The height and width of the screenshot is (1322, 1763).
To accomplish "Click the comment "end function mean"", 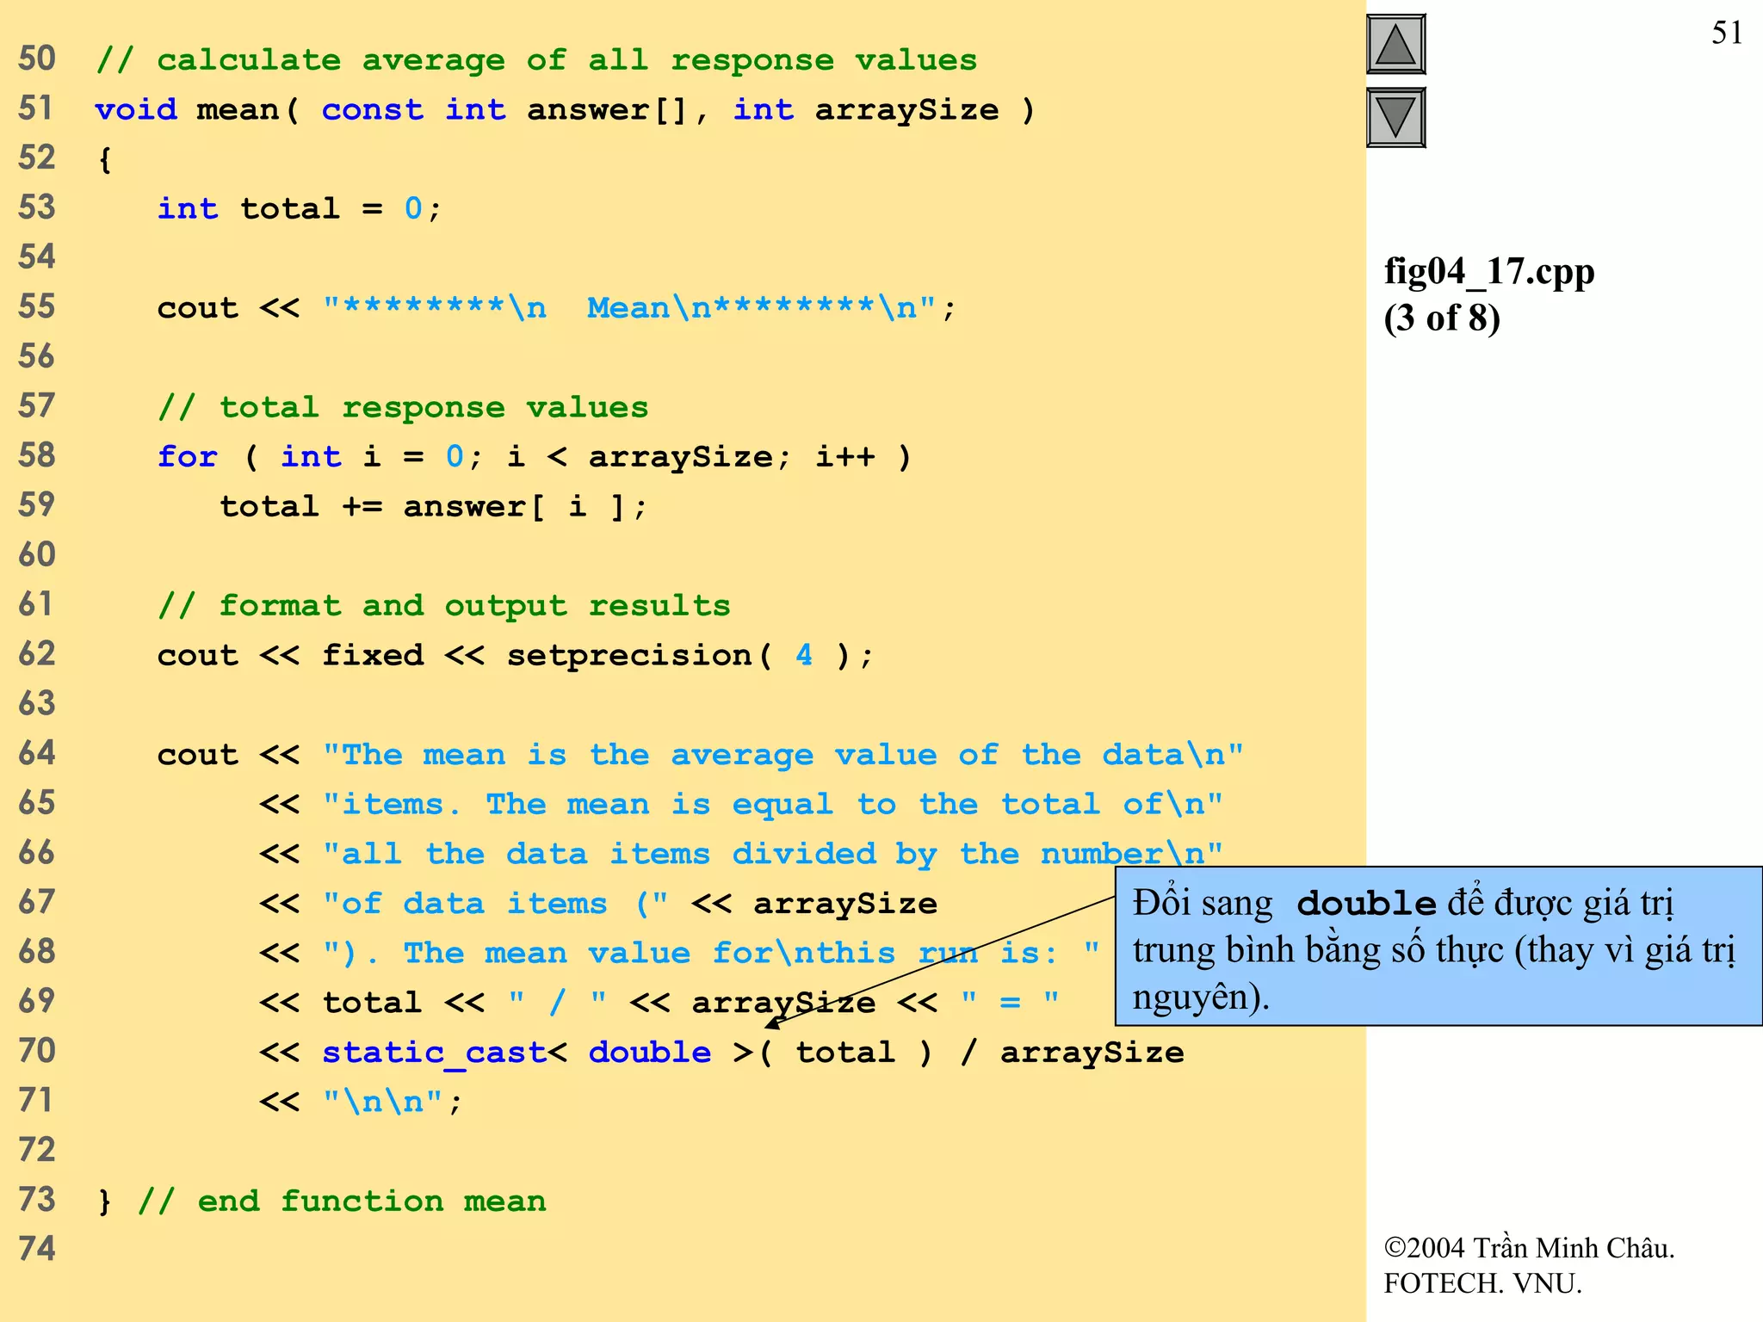I will (342, 1202).
